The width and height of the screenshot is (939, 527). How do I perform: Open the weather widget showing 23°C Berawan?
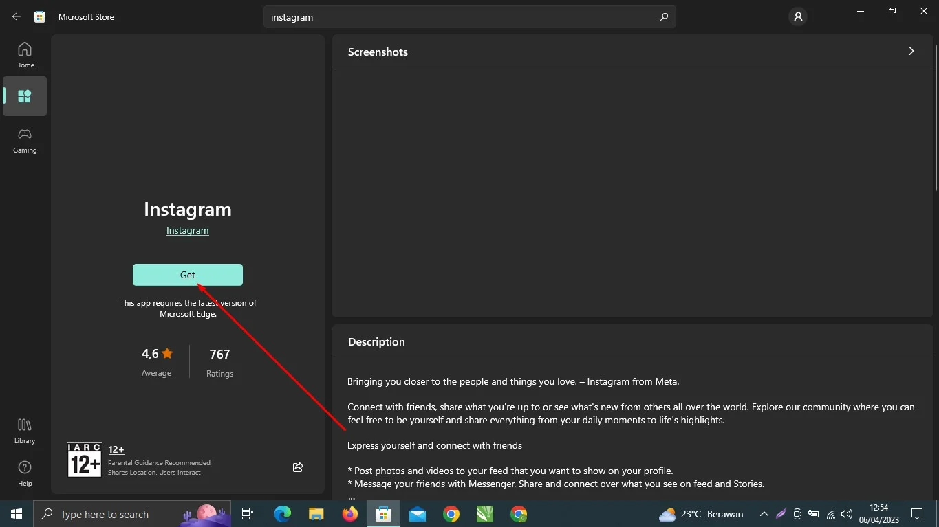pyautogui.click(x=701, y=514)
